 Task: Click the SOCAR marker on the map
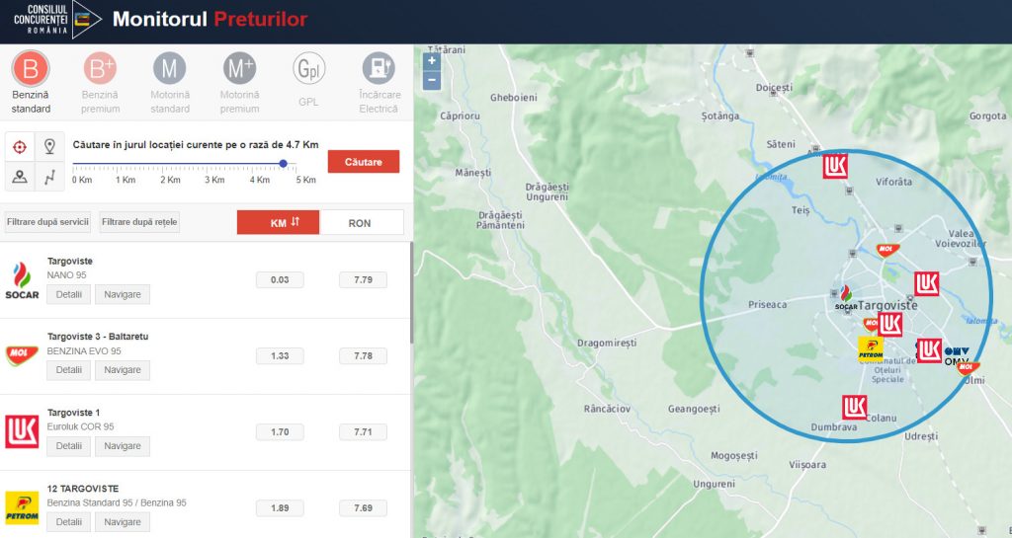pyautogui.click(x=845, y=296)
